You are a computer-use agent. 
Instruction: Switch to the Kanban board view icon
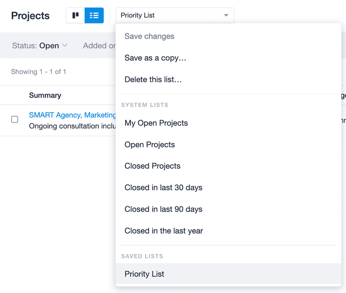75,15
